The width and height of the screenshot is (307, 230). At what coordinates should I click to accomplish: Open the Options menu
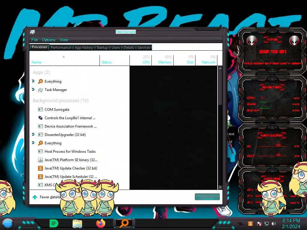click(49, 40)
